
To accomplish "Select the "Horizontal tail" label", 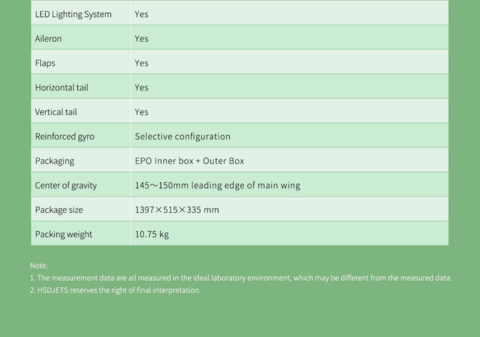I will (x=62, y=88).
